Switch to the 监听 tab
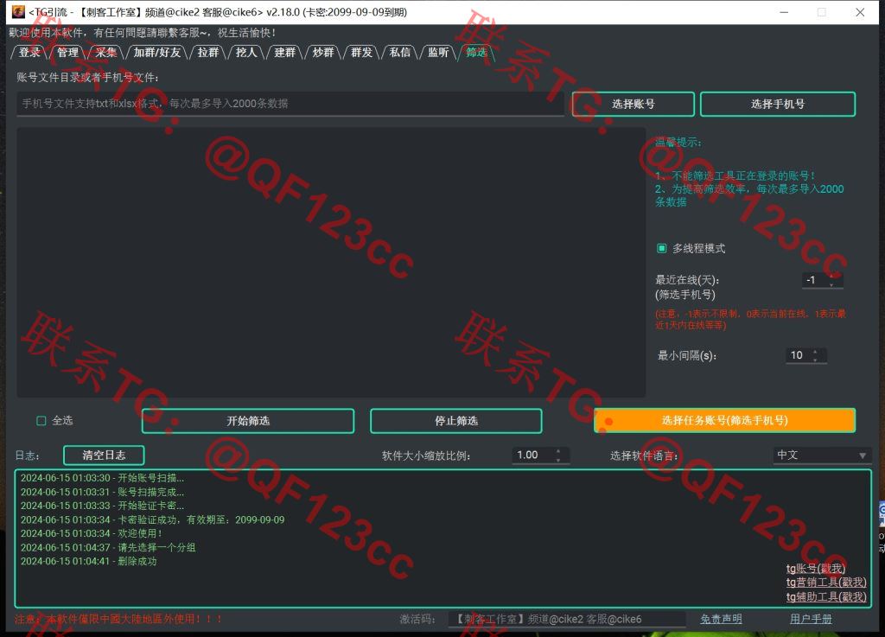The width and height of the screenshot is (885, 637). [438, 53]
